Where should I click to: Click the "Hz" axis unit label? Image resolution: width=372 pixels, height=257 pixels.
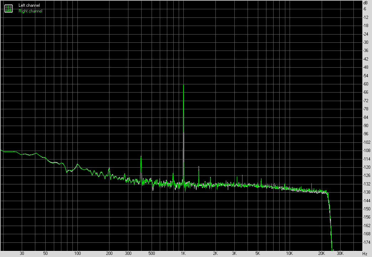tap(365, 254)
